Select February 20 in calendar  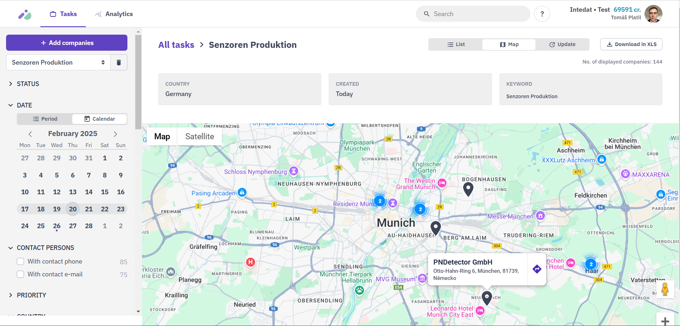73,209
